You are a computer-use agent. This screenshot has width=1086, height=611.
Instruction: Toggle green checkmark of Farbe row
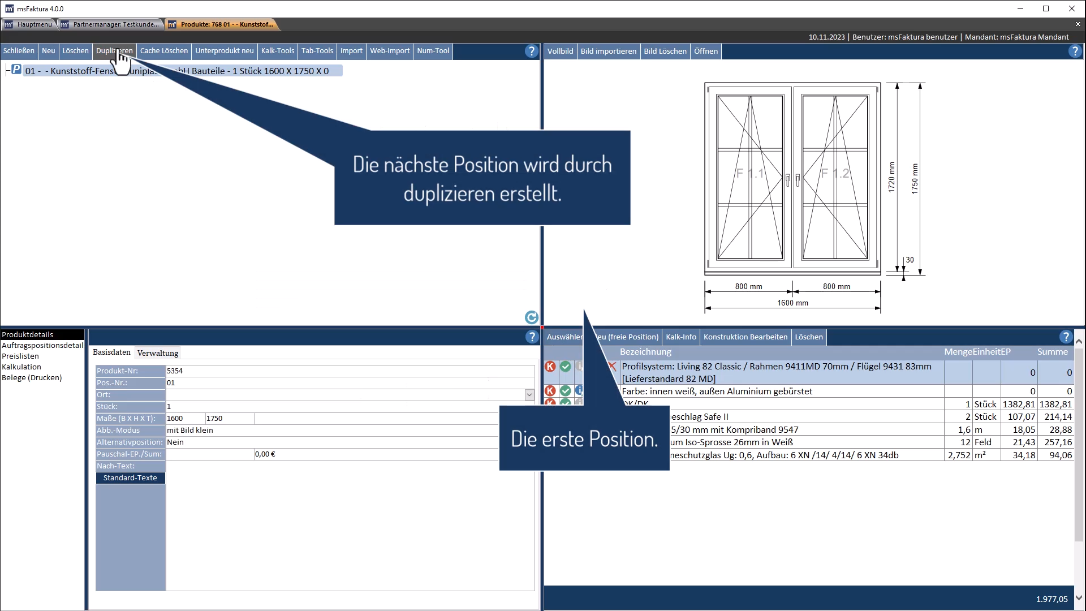pyautogui.click(x=565, y=390)
